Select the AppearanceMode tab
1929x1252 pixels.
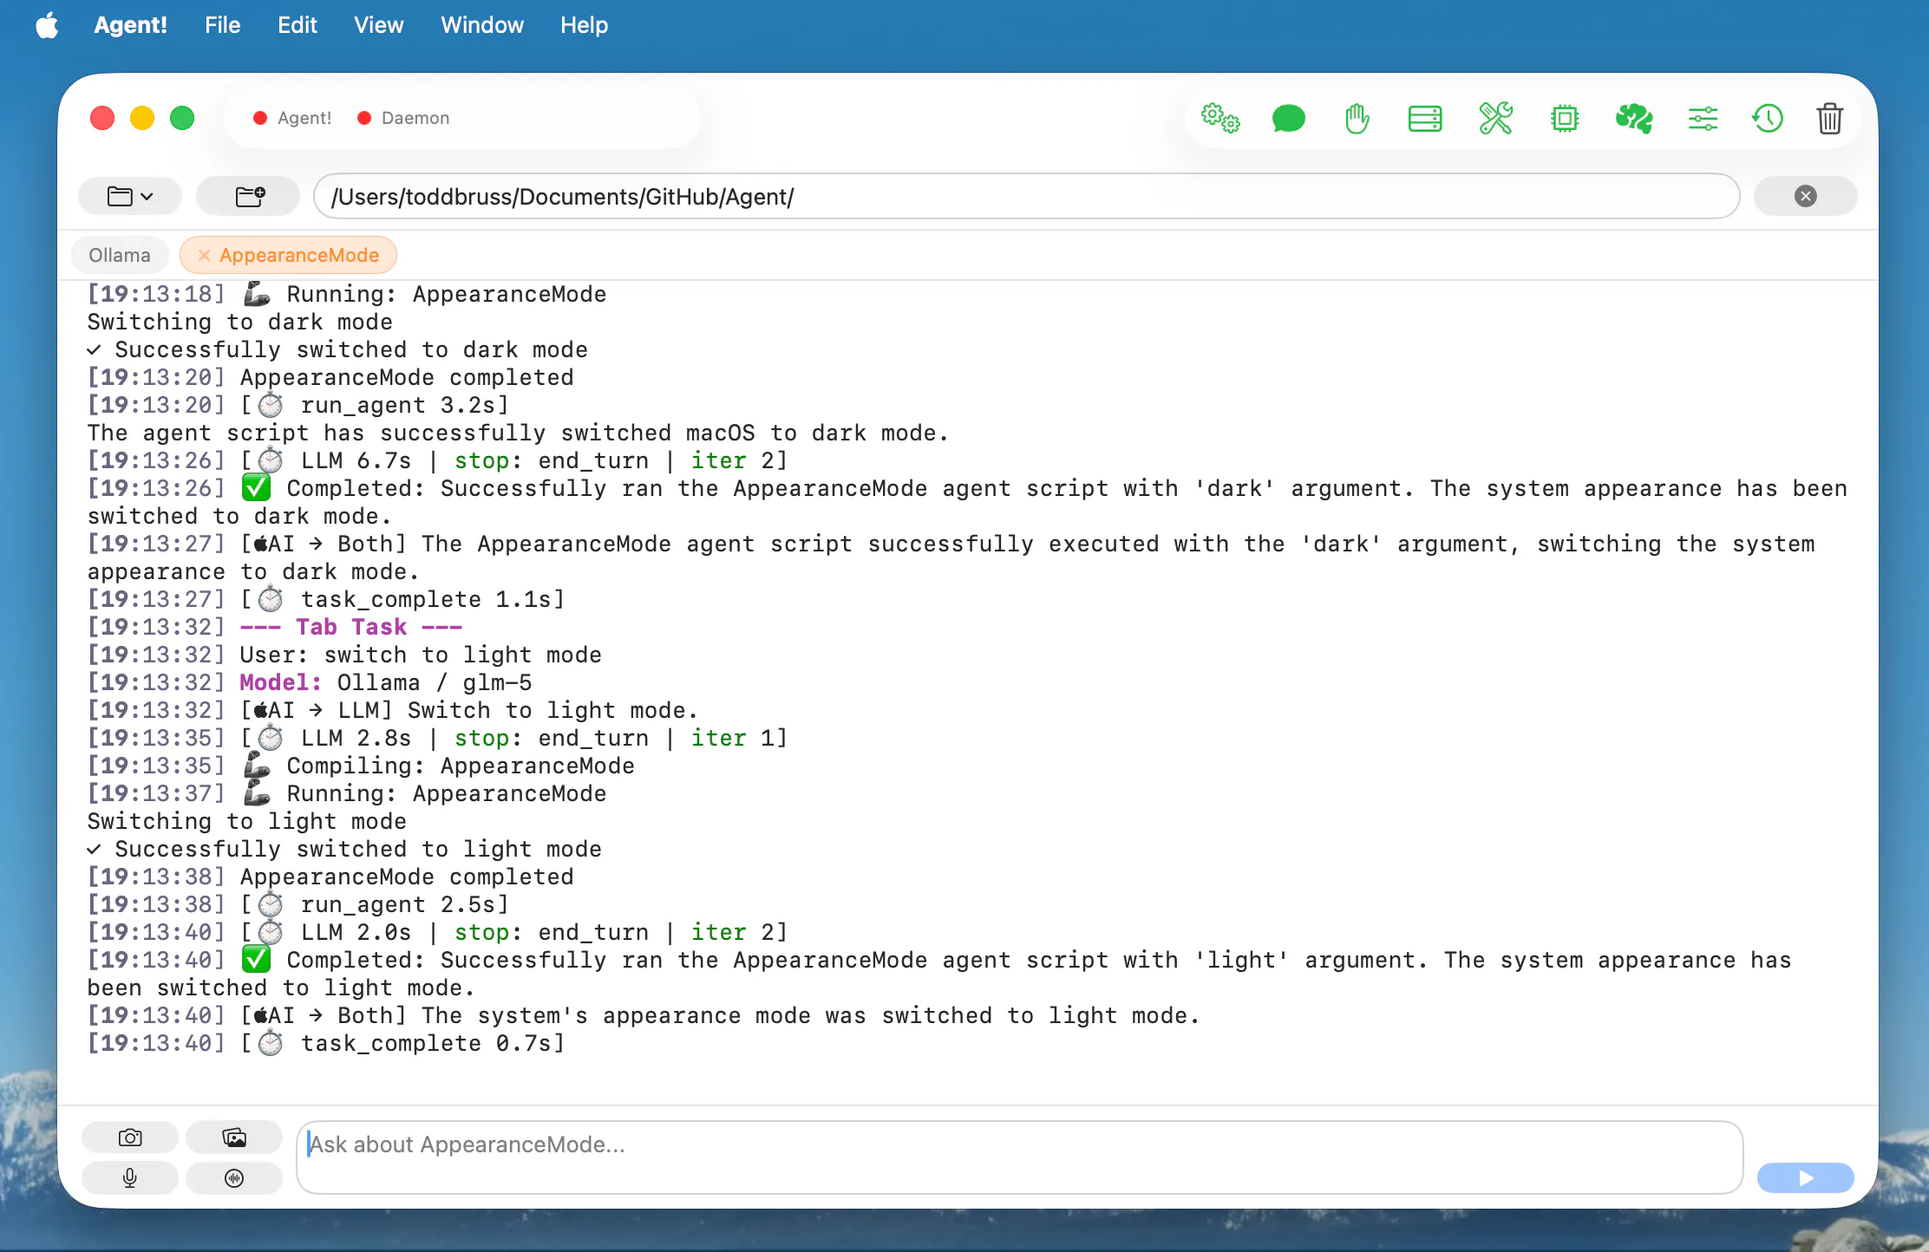tap(299, 255)
